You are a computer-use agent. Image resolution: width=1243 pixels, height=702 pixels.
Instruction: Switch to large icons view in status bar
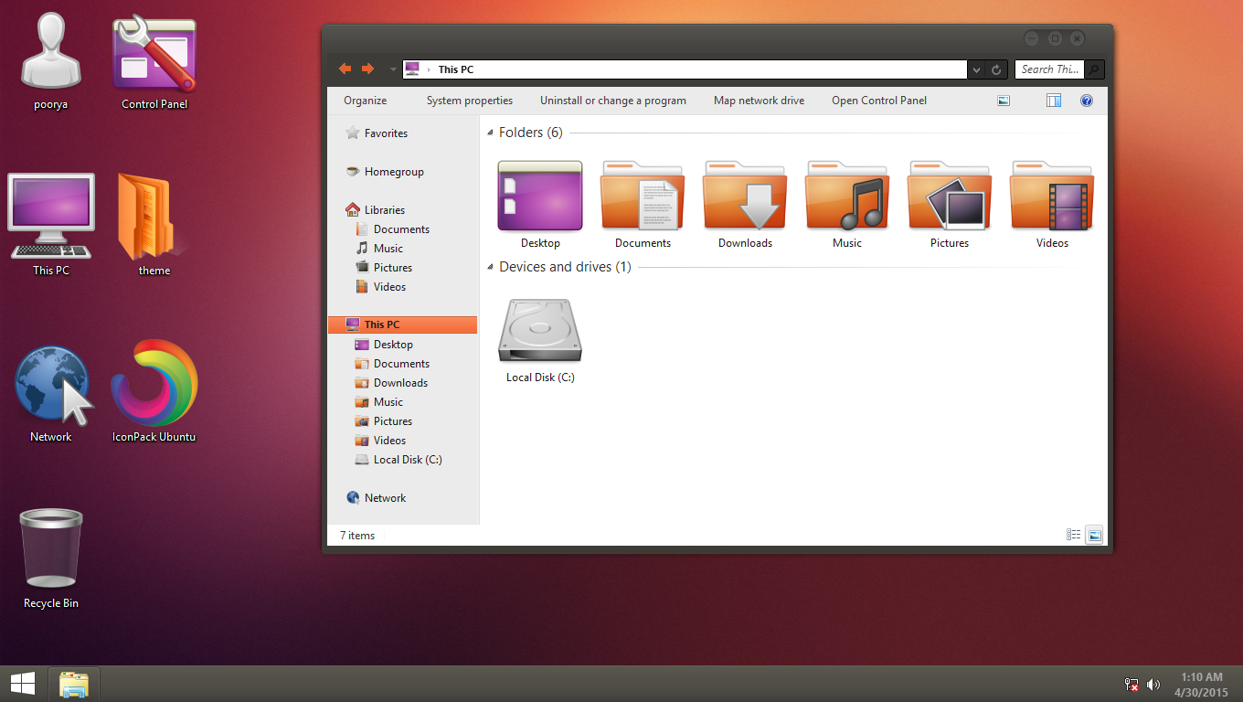click(1094, 536)
